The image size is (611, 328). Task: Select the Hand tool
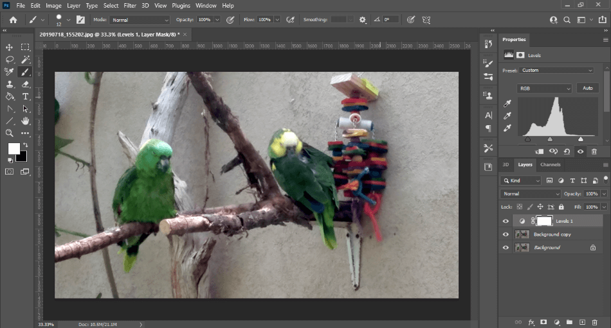tap(25, 121)
